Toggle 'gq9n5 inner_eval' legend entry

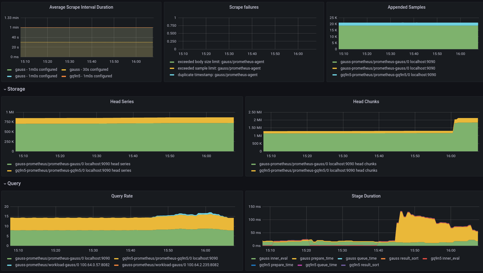[445, 258]
